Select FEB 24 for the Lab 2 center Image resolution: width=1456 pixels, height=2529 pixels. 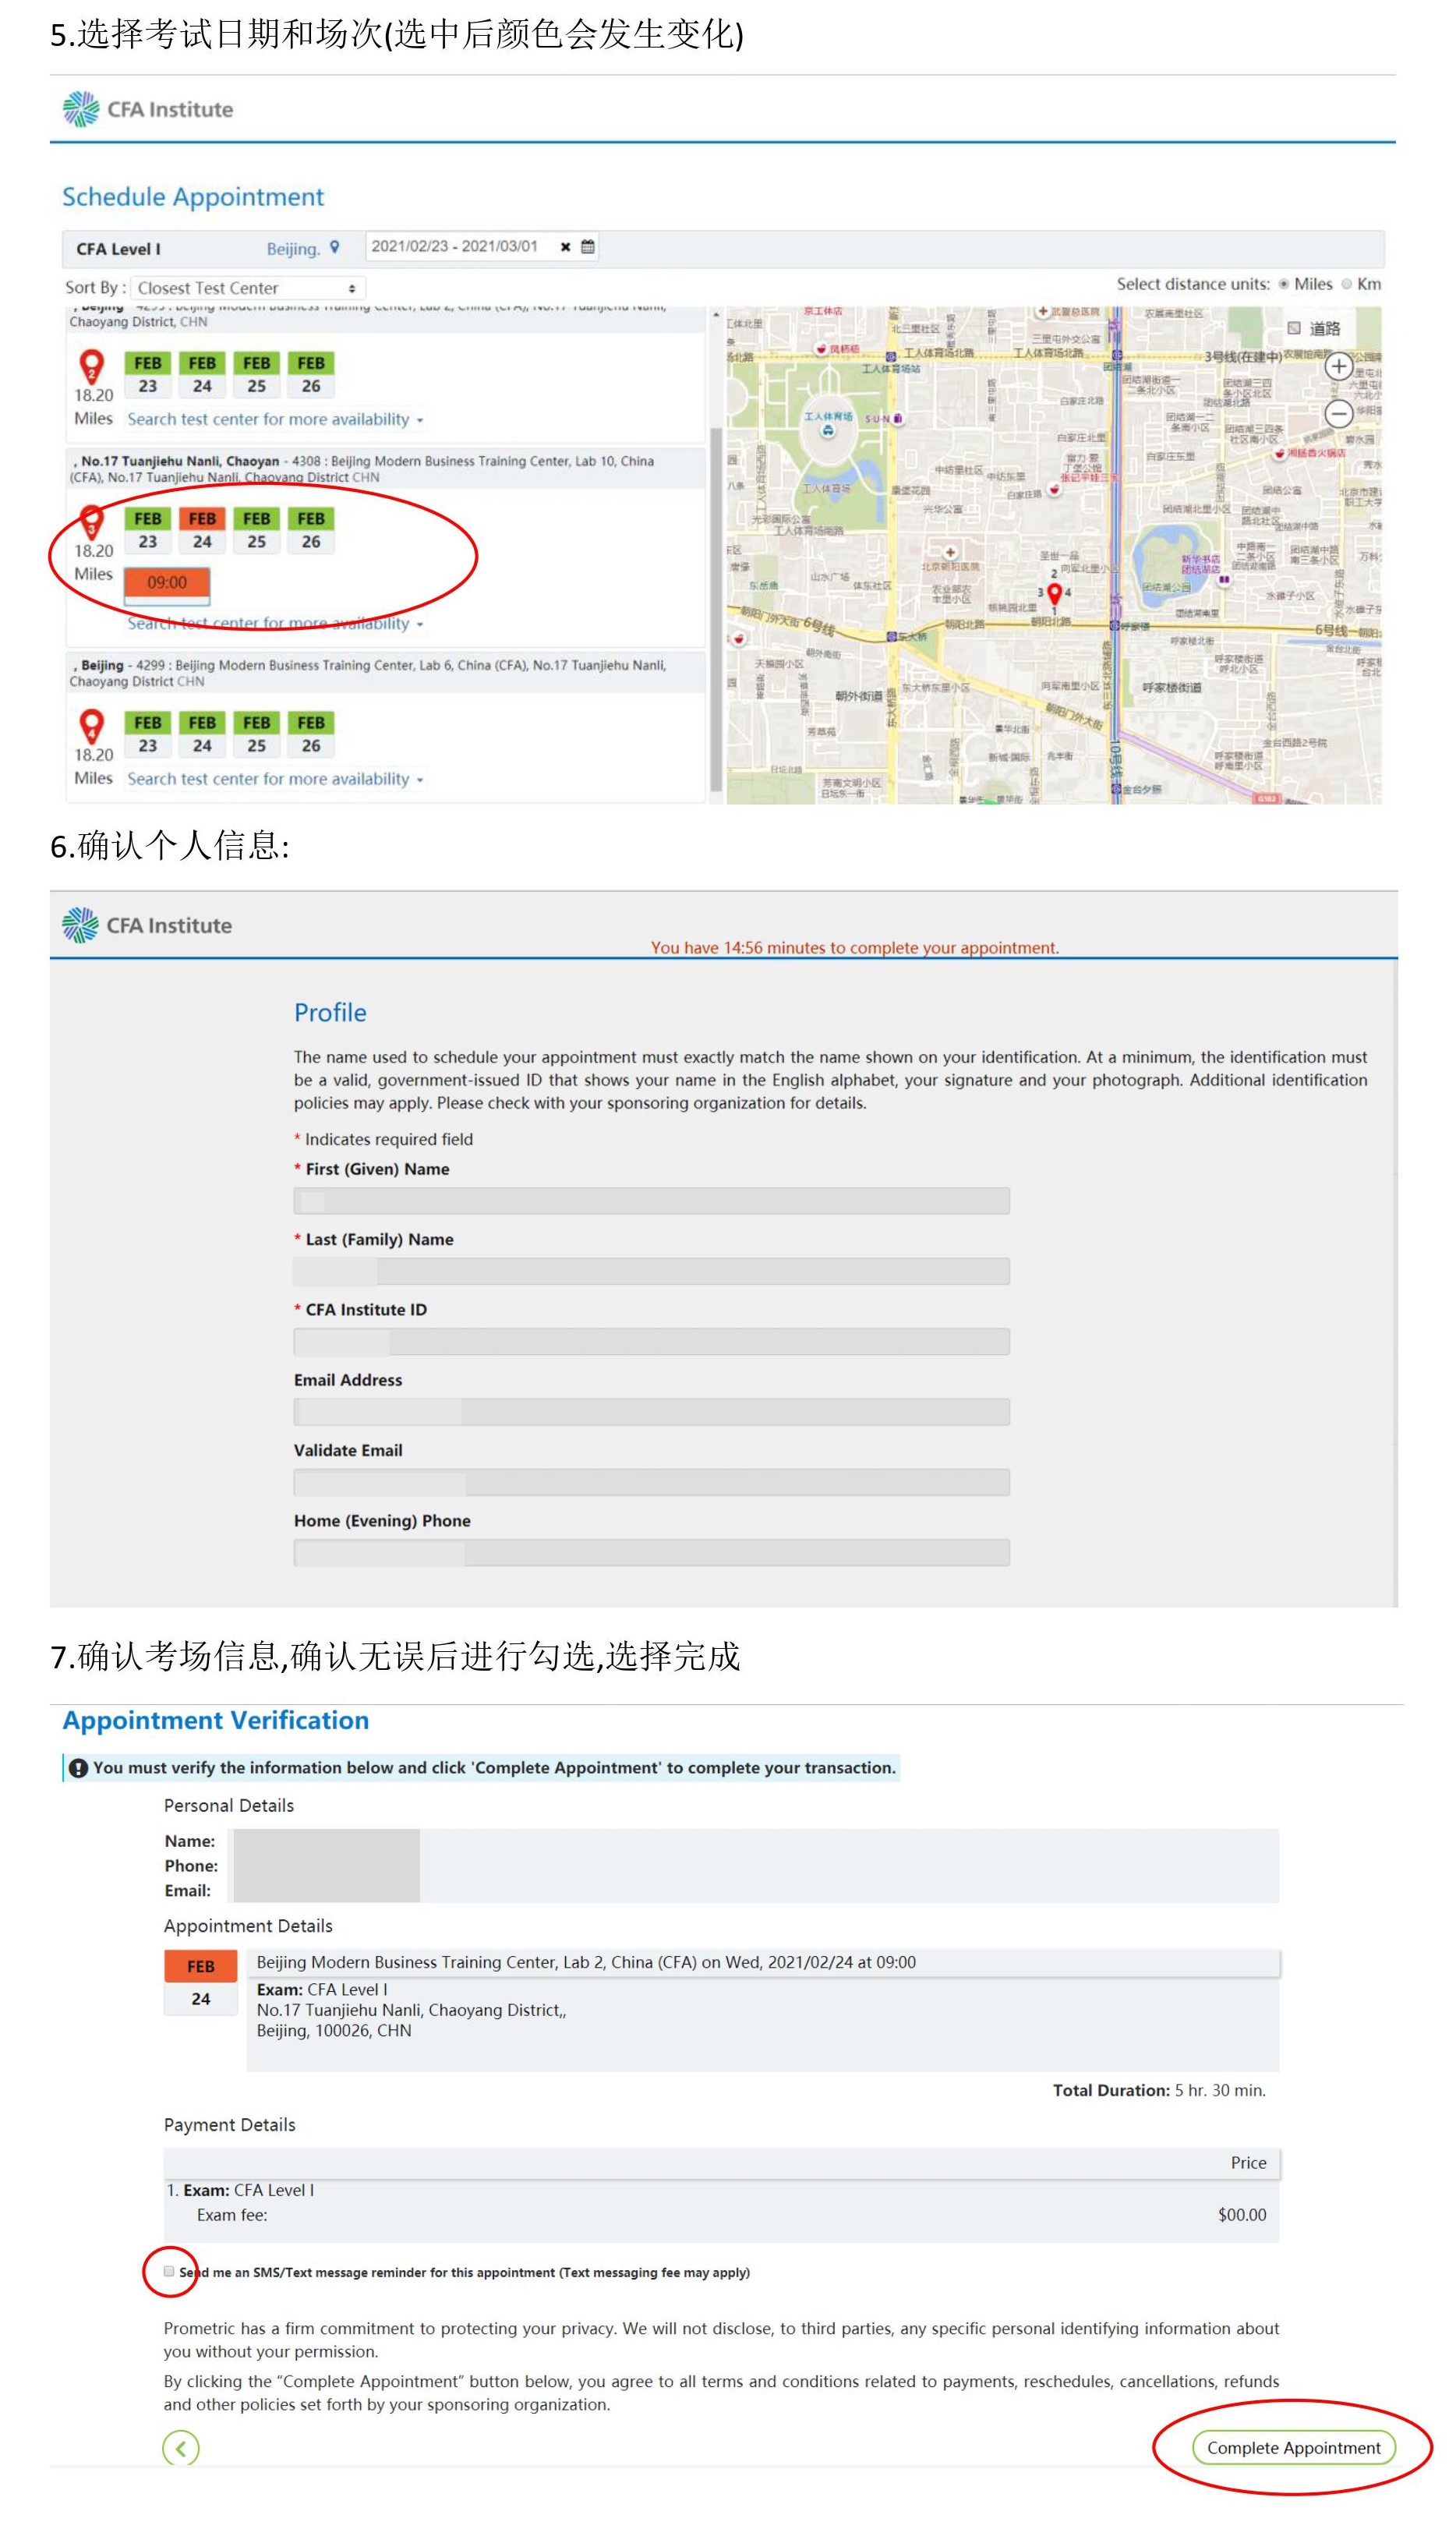pyautogui.click(x=202, y=374)
